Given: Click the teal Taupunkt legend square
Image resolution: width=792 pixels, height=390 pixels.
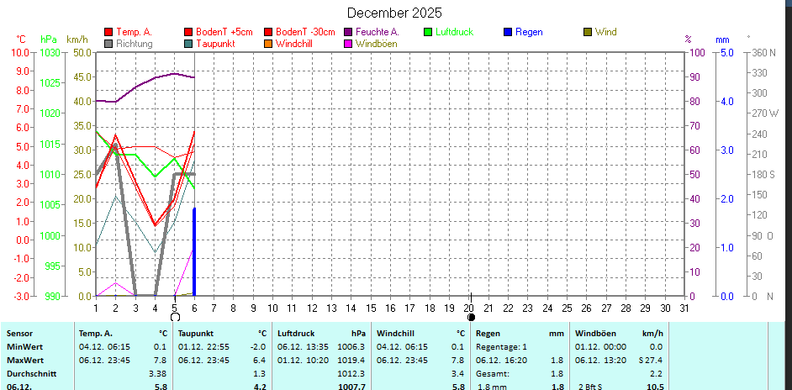Looking at the screenshot, I should pos(188,43).
